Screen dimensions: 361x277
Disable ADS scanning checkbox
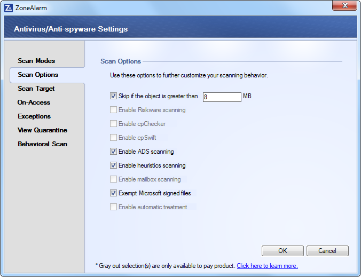click(113, 152)
